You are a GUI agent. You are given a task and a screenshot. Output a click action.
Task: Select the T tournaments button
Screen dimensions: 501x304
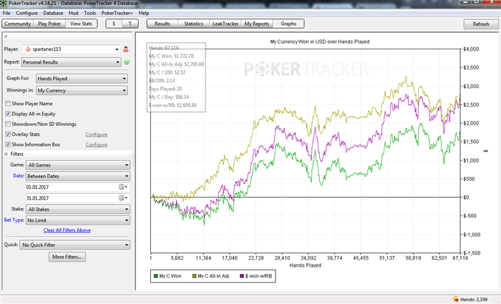130,24
